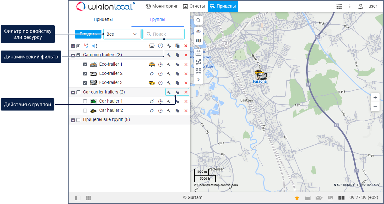The height and width of the screenshot is (204, 384).
Task: Delete the Camping trailers group
Action: [186, 55]
